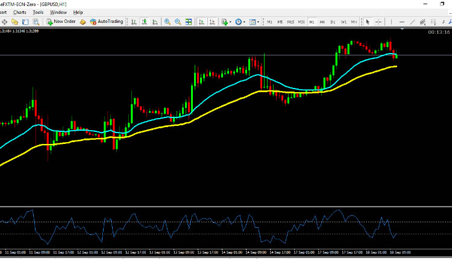The width and height of the screenshot is (452, 259).
Task: Click the New Order button
Action: click(x=61, y=22)
